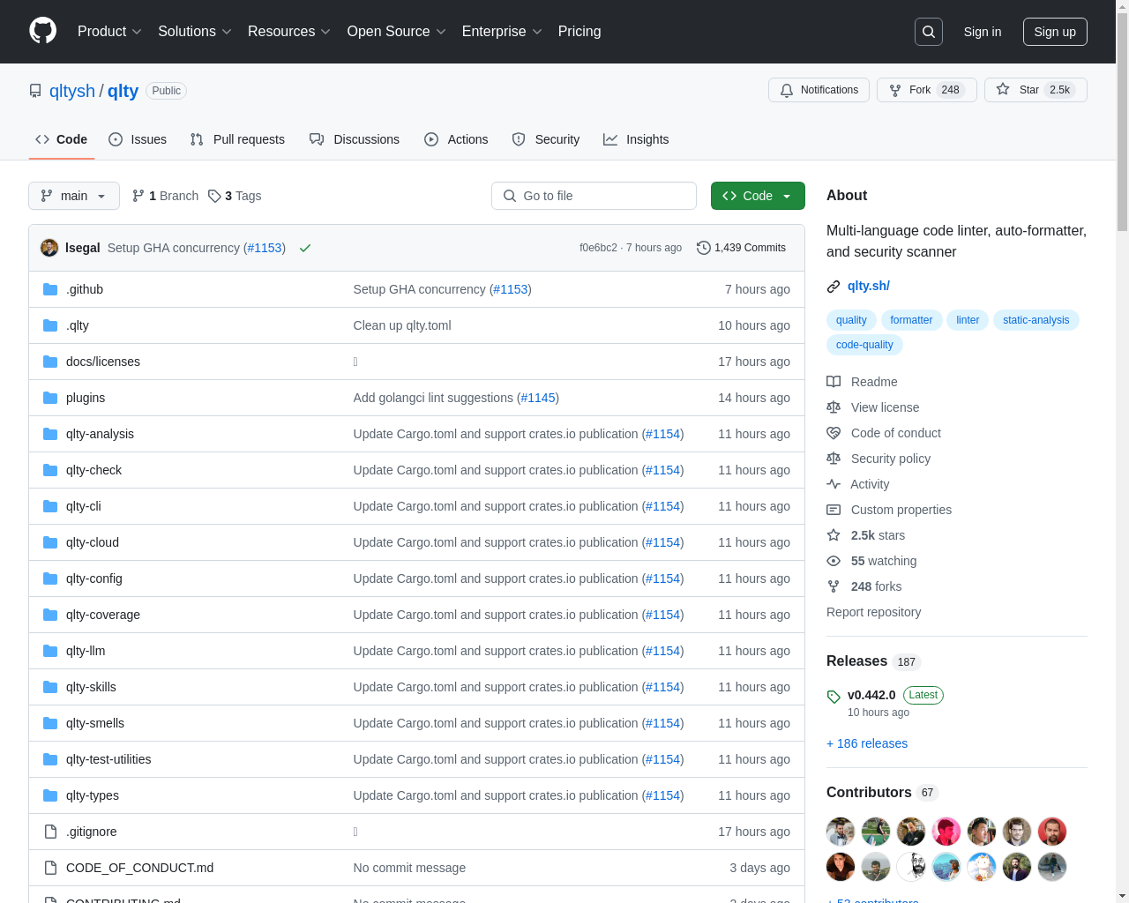Viewport: 1129px width, 903px height.
Task: Open the main branch selector dropdown
Action: point(74,196)
